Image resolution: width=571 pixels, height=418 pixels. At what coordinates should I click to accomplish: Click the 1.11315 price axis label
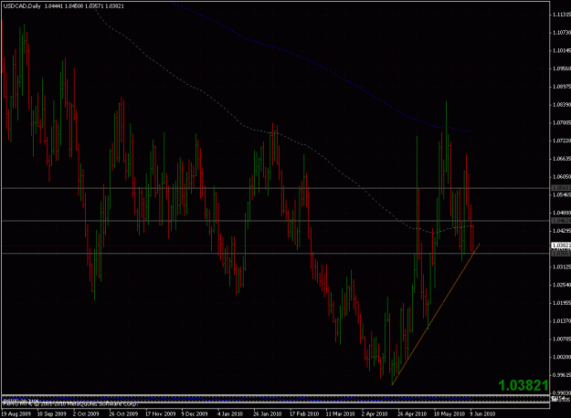561,15
